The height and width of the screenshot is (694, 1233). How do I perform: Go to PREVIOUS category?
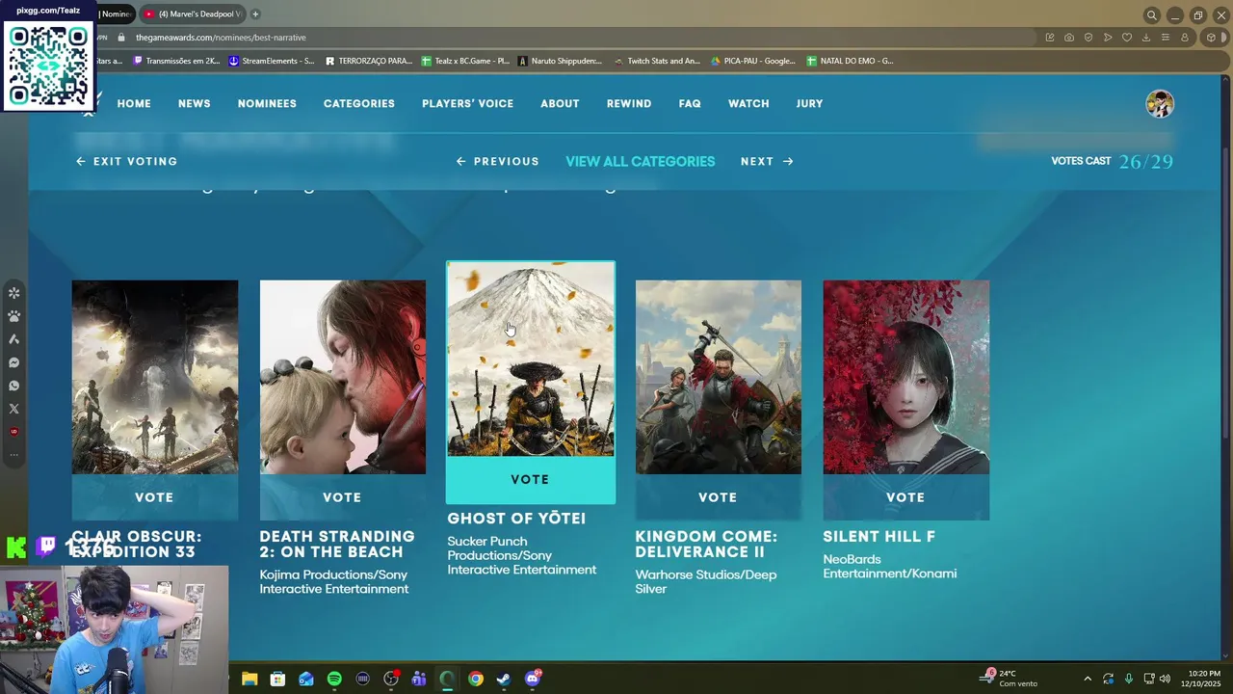pos(498,162)
